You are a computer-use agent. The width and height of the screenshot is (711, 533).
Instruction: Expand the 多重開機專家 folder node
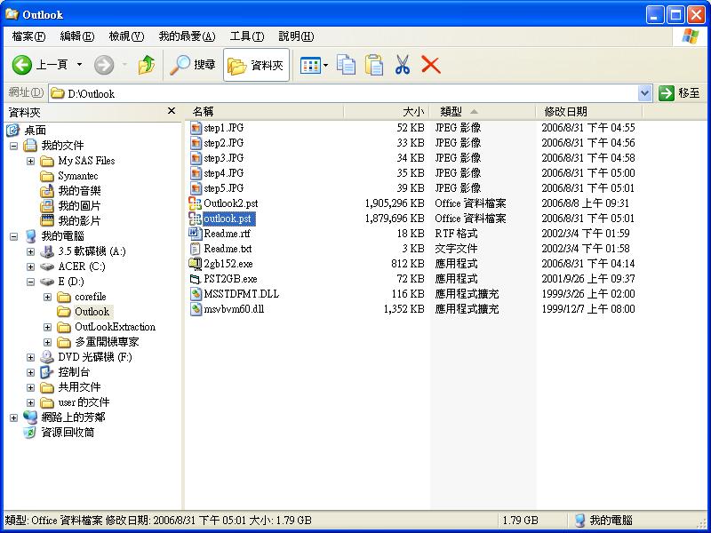47,342
